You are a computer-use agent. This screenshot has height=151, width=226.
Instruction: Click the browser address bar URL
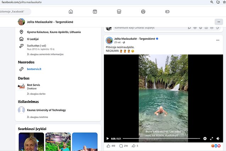pyautogui.click(x=22, y=2)
